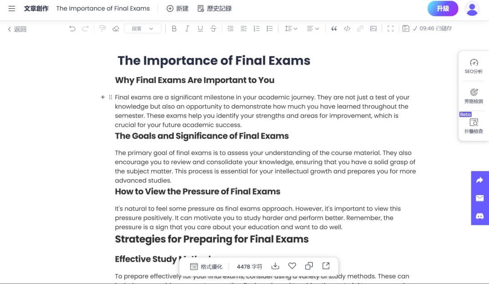Open 抄襲檢查 plagiarism check
This screenshot has width=489, height=284.
(474, 126)
